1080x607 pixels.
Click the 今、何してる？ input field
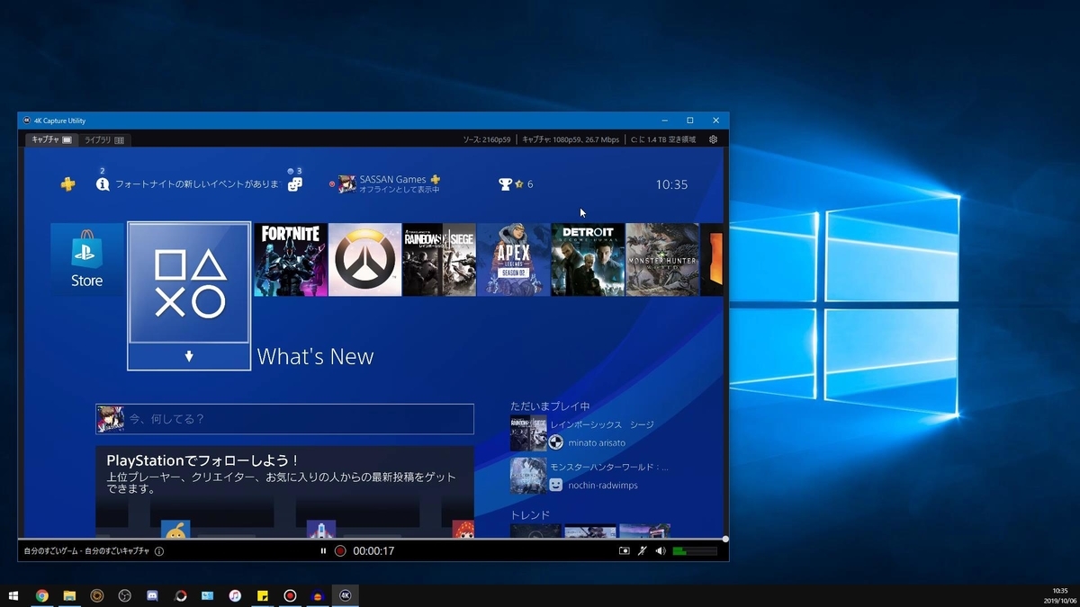point(285,419)
